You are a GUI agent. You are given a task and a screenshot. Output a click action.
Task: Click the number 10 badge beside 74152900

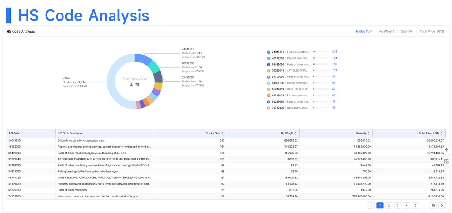coord(269,108)
